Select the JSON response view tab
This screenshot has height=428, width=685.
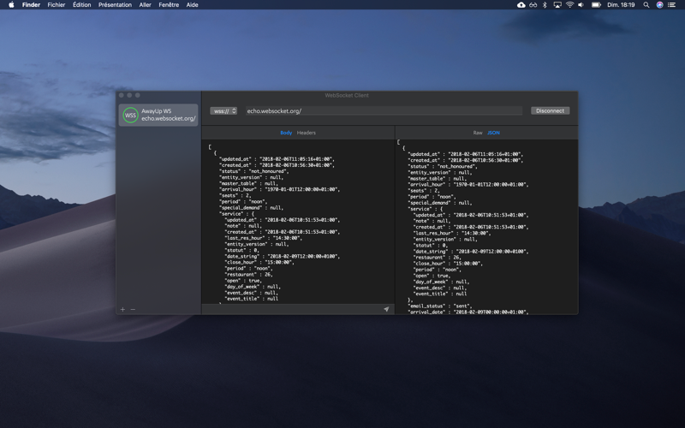pyautogui.click(x=494, y=133)
